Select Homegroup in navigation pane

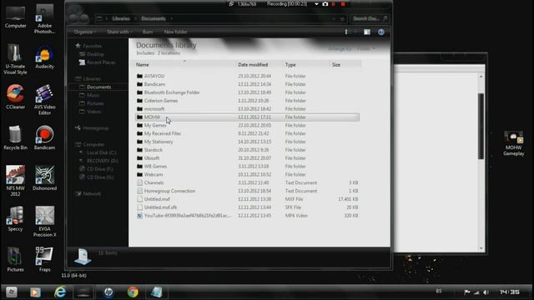(x=96, y=128)
